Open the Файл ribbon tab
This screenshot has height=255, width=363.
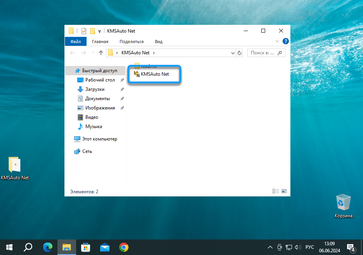[x=75, y=42]
